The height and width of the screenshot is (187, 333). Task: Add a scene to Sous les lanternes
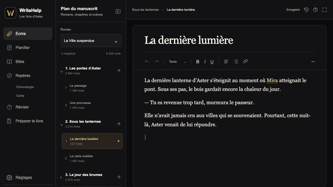click(119, 124)
